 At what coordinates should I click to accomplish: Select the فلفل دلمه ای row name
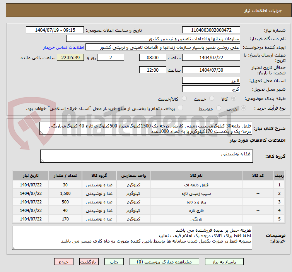[196, 185]
